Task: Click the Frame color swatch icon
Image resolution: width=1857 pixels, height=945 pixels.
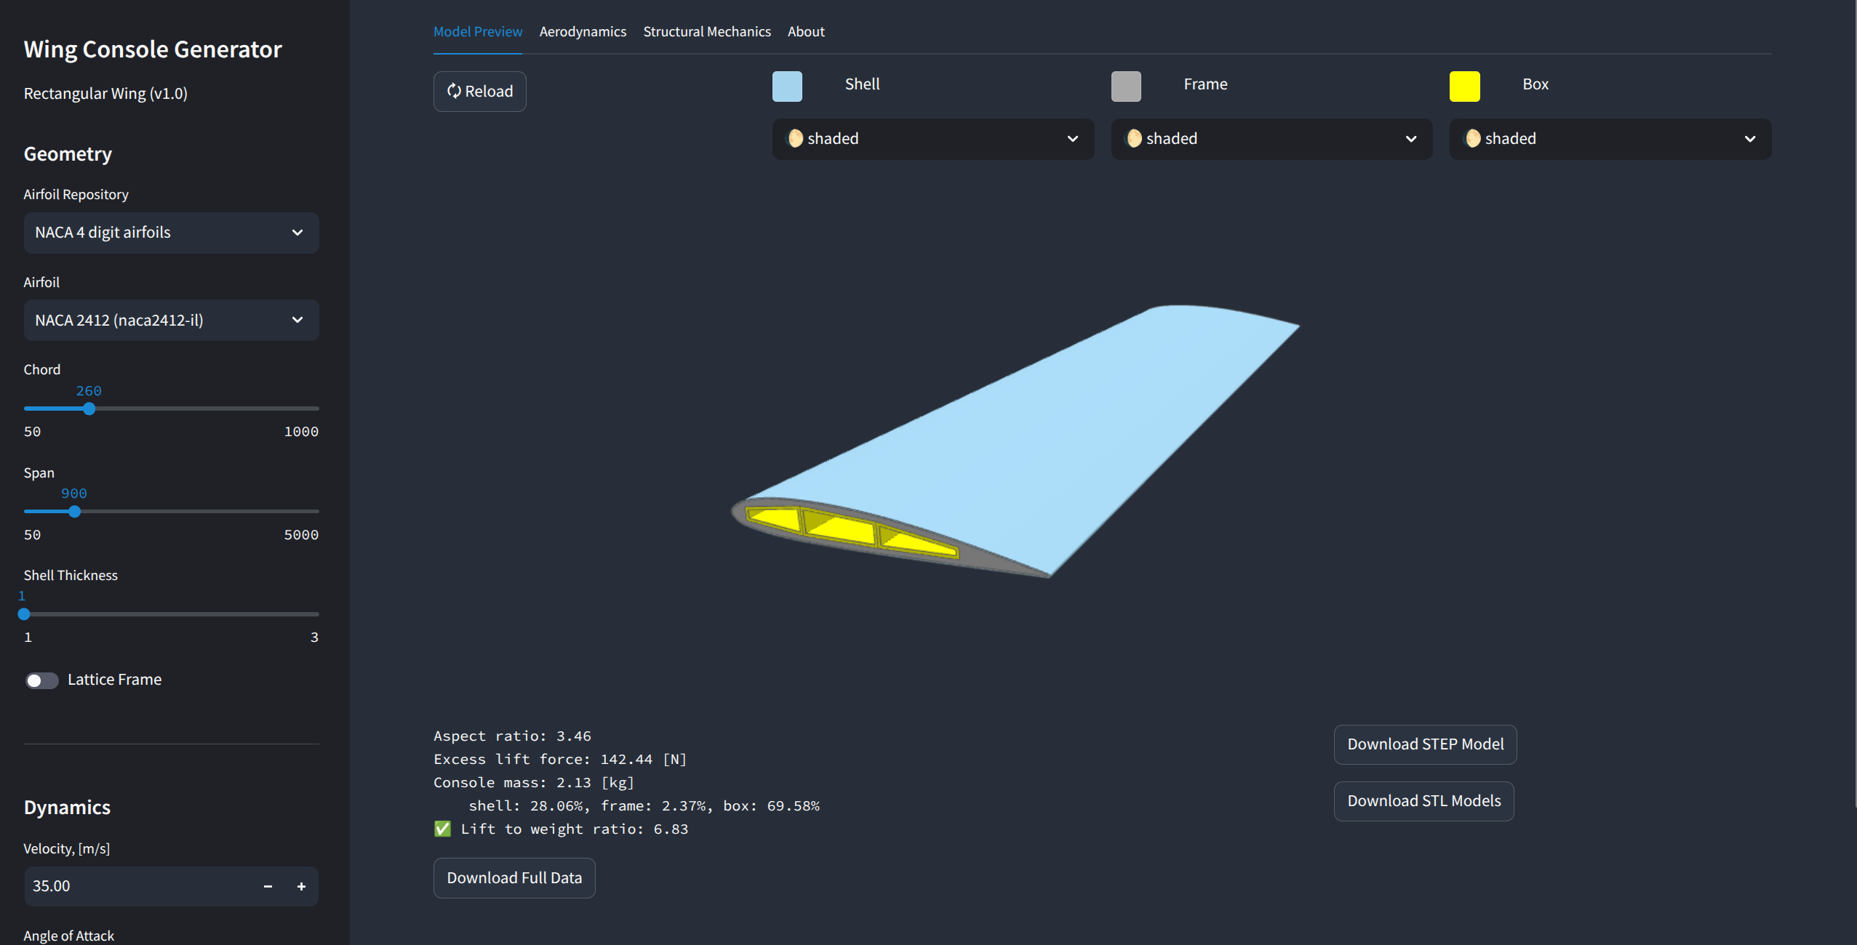Action: pos(1126,86)
